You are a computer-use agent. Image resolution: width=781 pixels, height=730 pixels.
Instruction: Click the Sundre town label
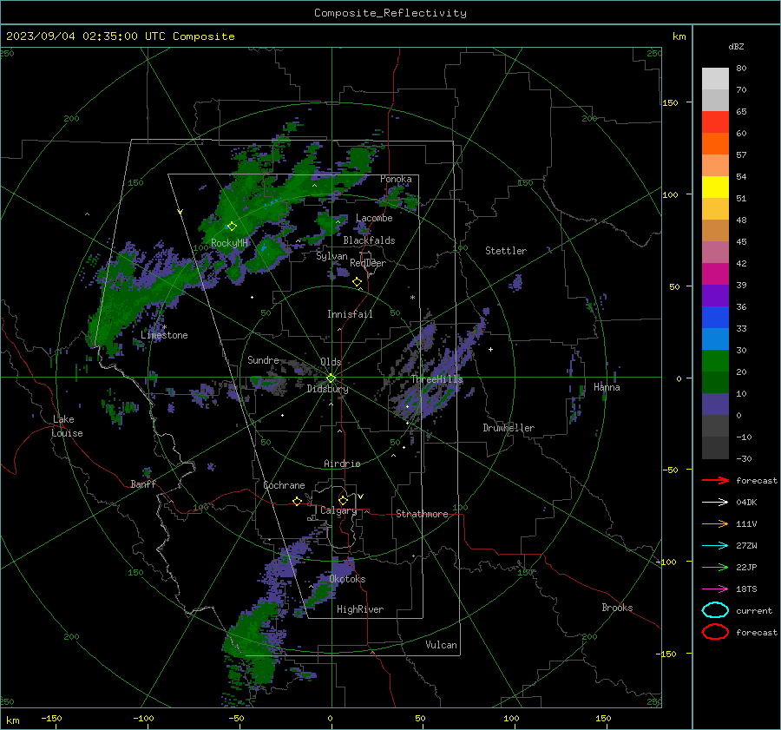click(263, 359)
